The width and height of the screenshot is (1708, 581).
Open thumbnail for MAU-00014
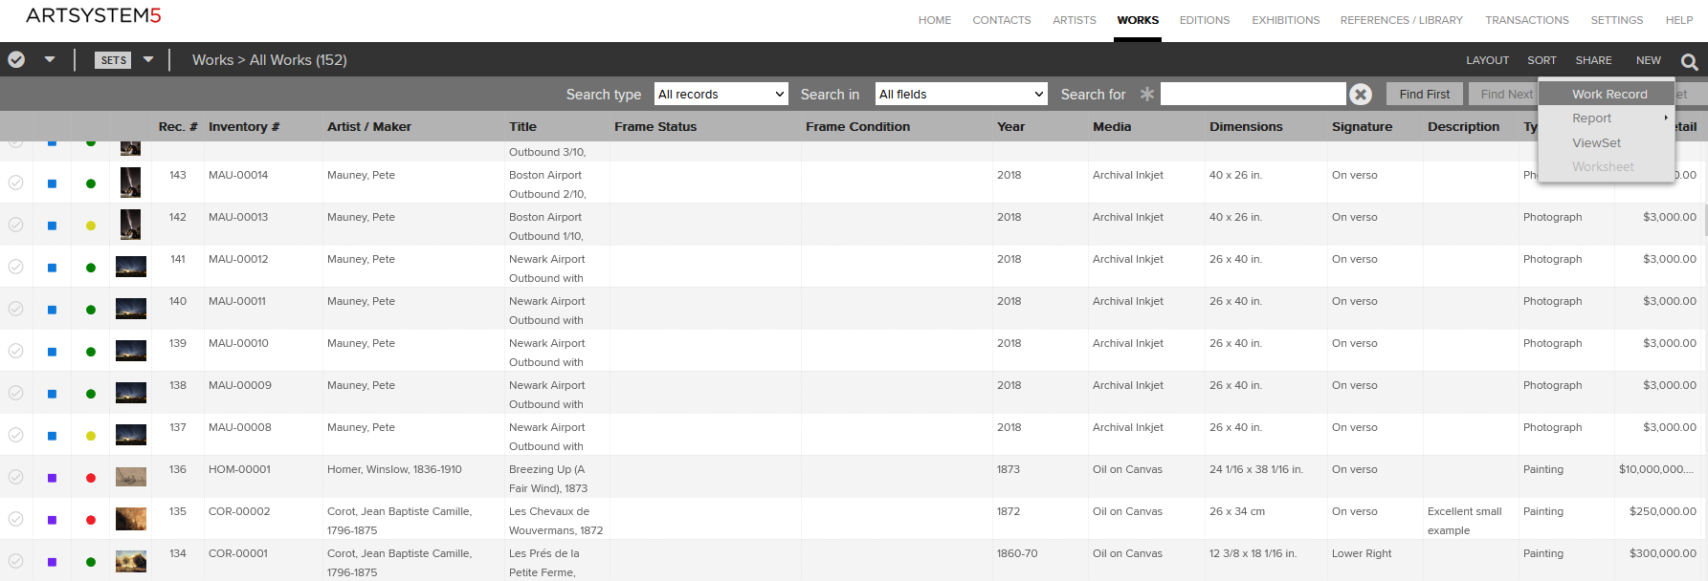[x=131, y=183]
